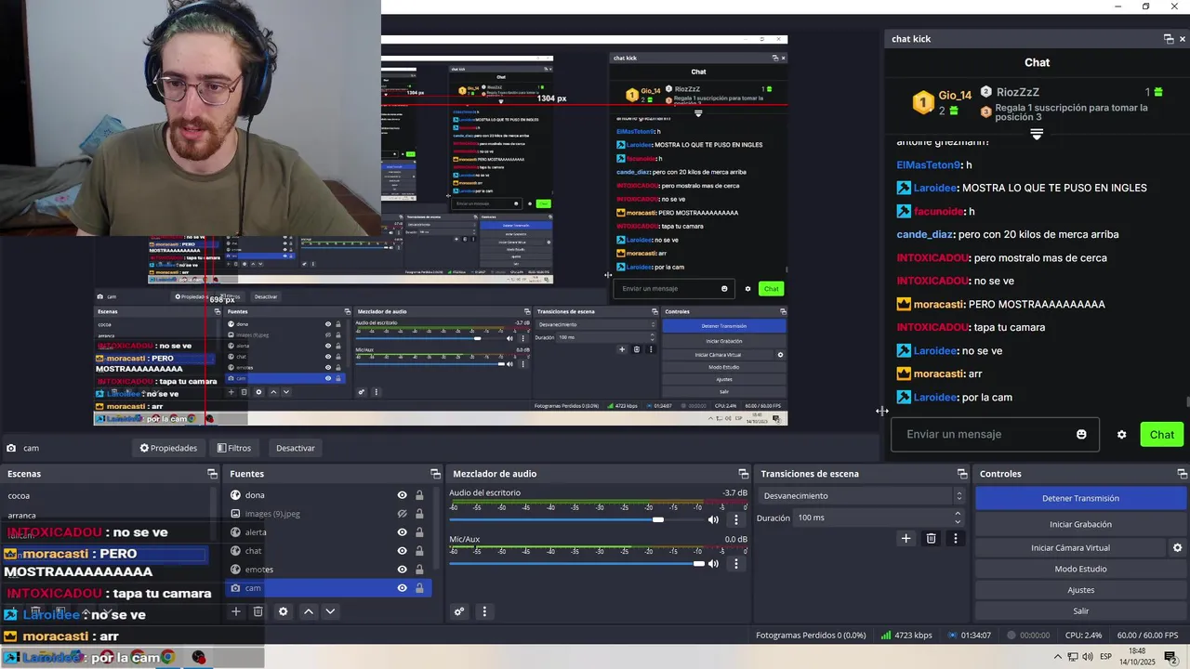Open source properties gear below Fuentes list
Viewport: 1190px width, 669px height.
pyautogui.click(x=284, y=611)
